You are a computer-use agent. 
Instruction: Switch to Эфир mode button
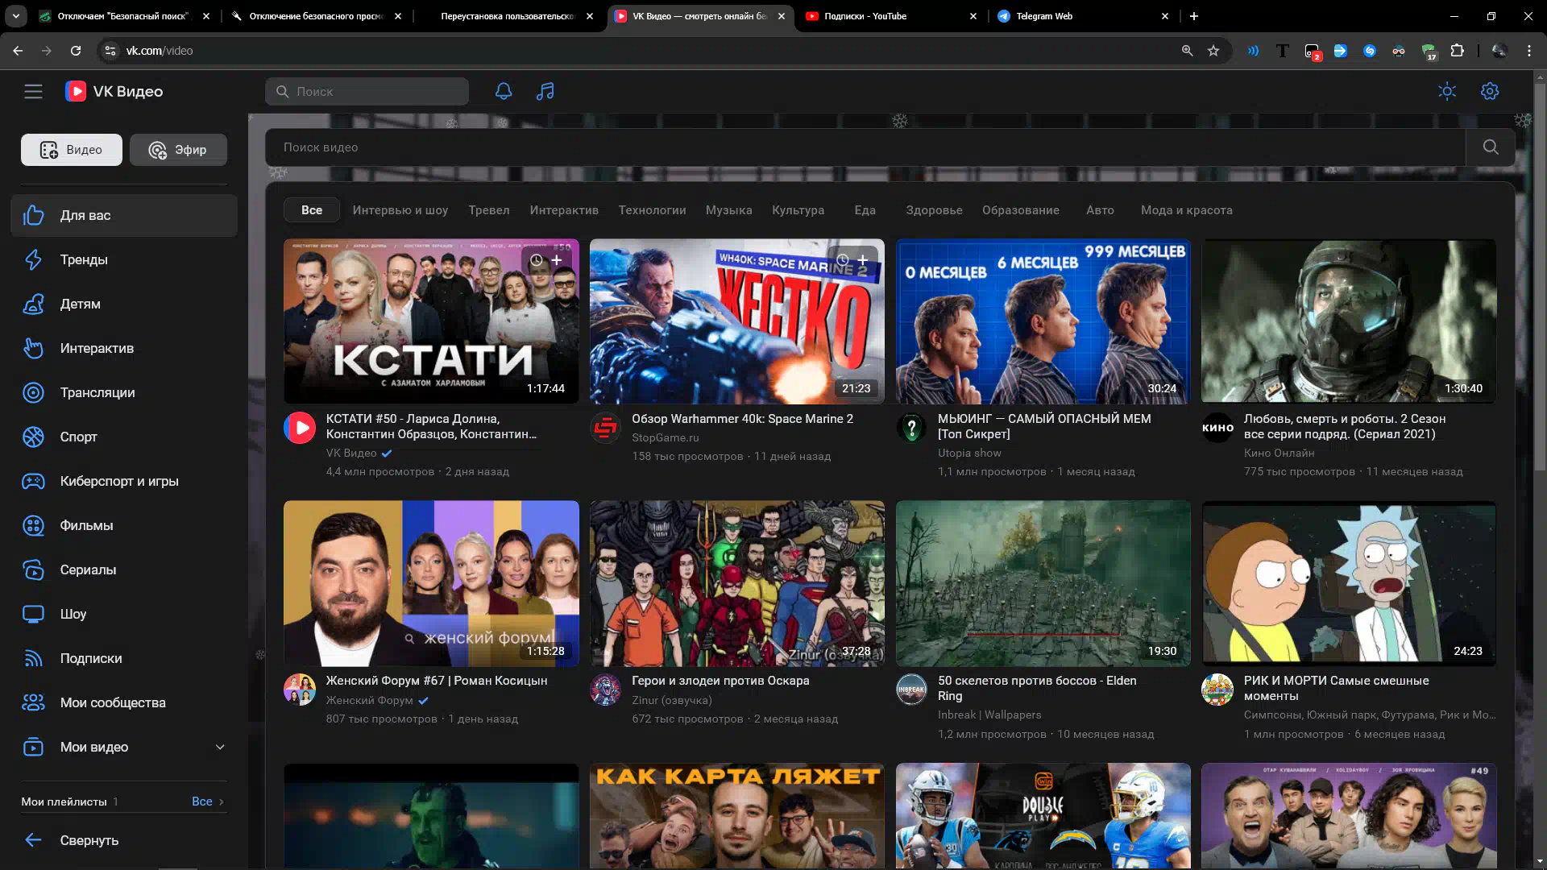pyautogui.click(x=178, y=150)
